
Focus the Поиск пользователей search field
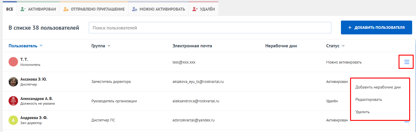[210, 28]
